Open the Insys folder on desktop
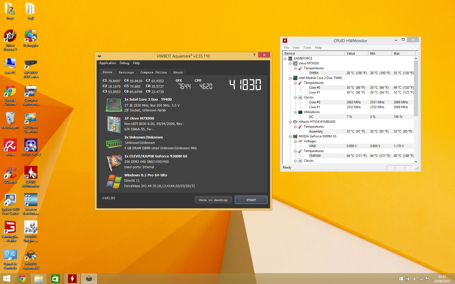 click(x=10, y=11)
